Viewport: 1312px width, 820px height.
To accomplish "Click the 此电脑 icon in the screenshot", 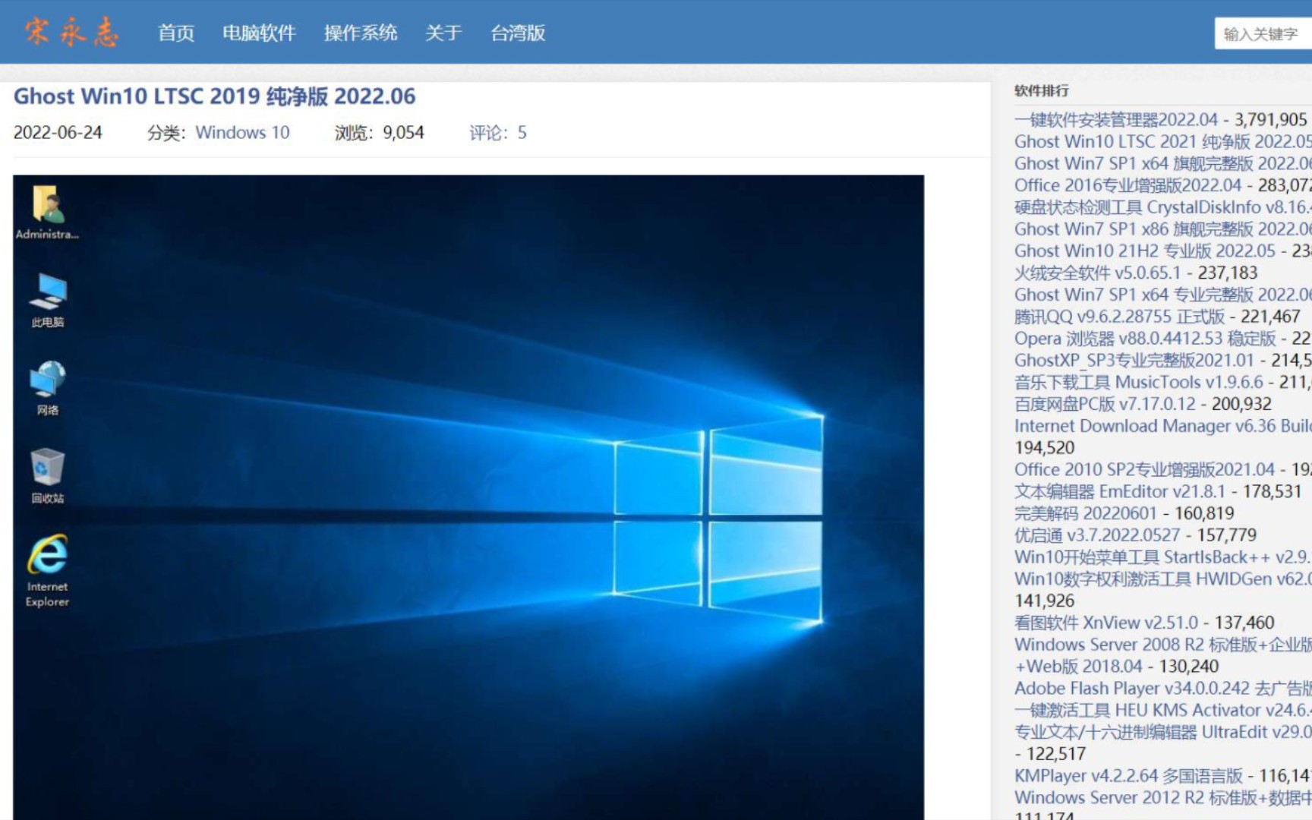I will pos(47,301).
